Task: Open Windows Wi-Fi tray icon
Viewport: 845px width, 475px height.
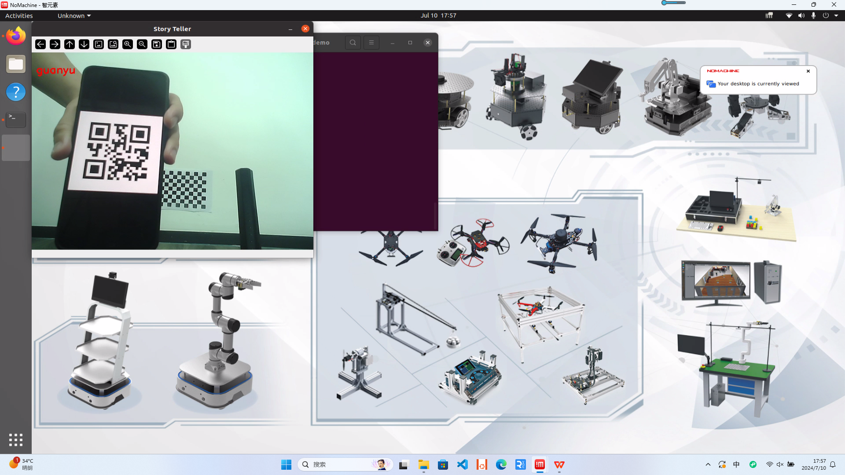Action: [x=769, y=464]
